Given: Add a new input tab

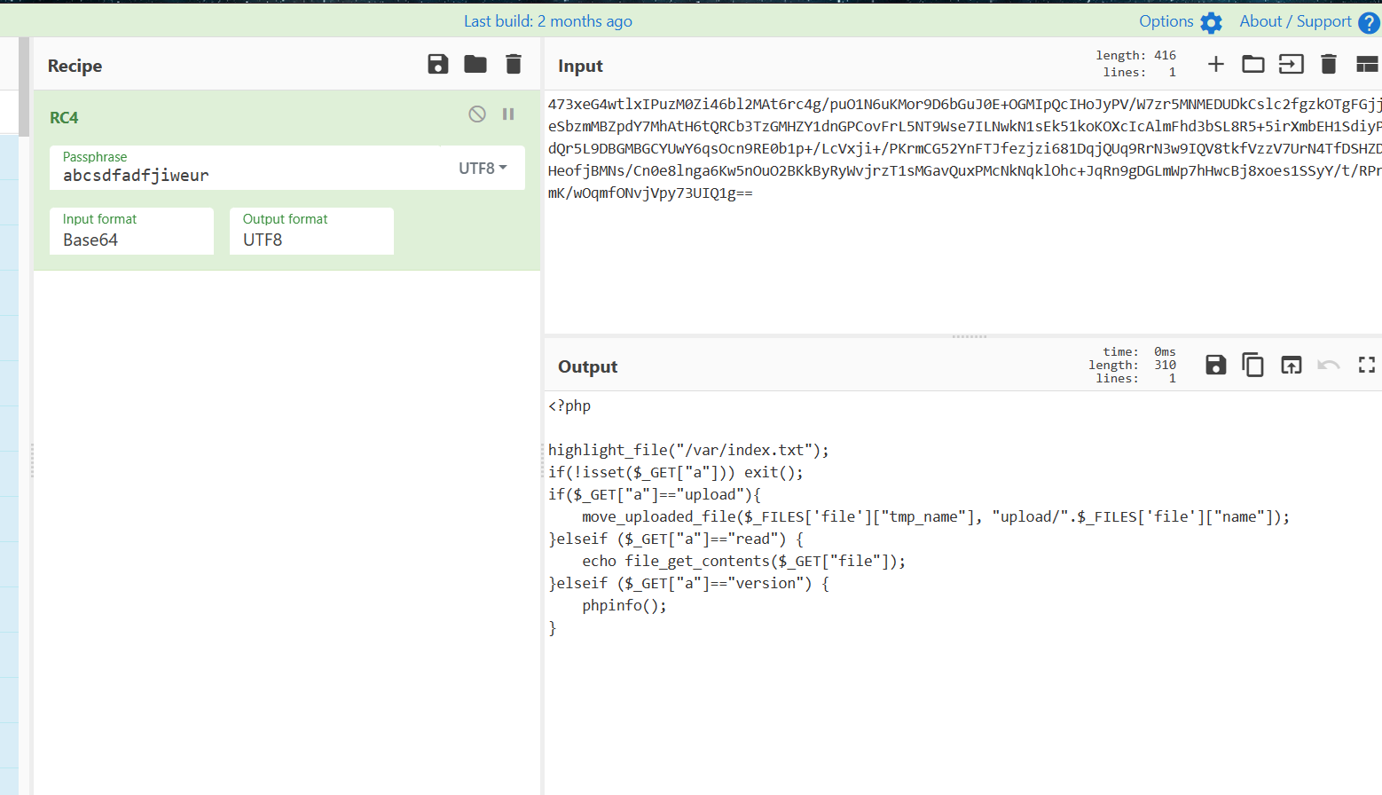Looking at the screenshot, I should tap(1216, 64).
